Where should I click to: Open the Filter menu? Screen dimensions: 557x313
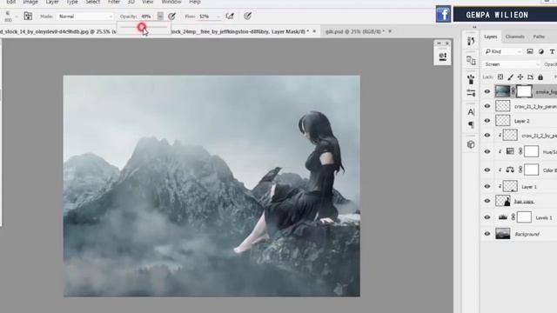click(114, 2)
